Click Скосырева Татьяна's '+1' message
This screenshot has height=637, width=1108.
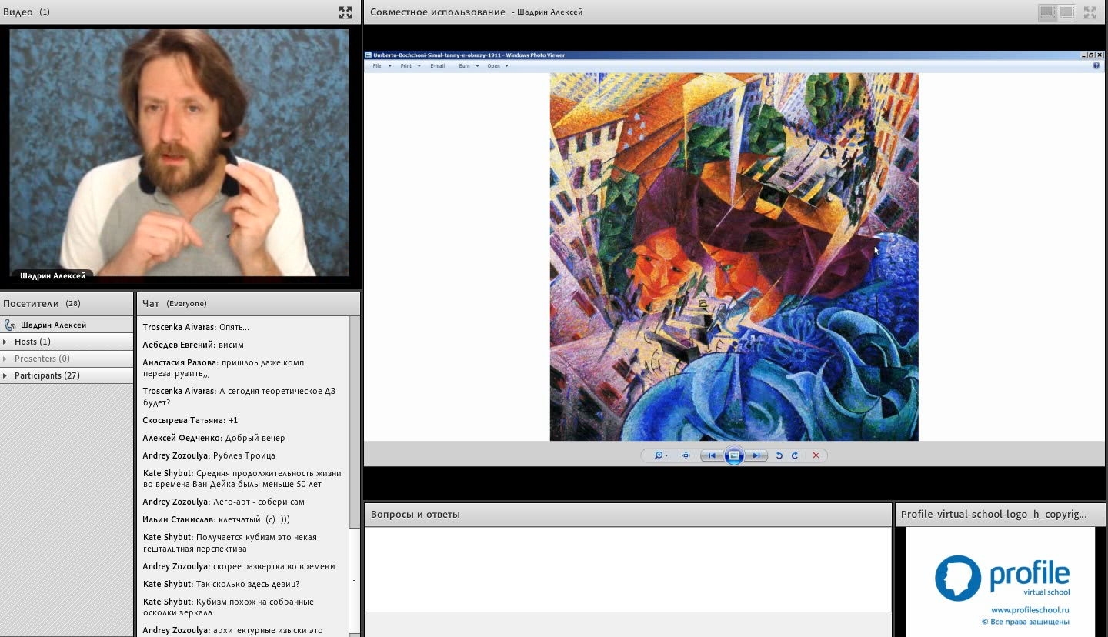click(x=190, y=420)
